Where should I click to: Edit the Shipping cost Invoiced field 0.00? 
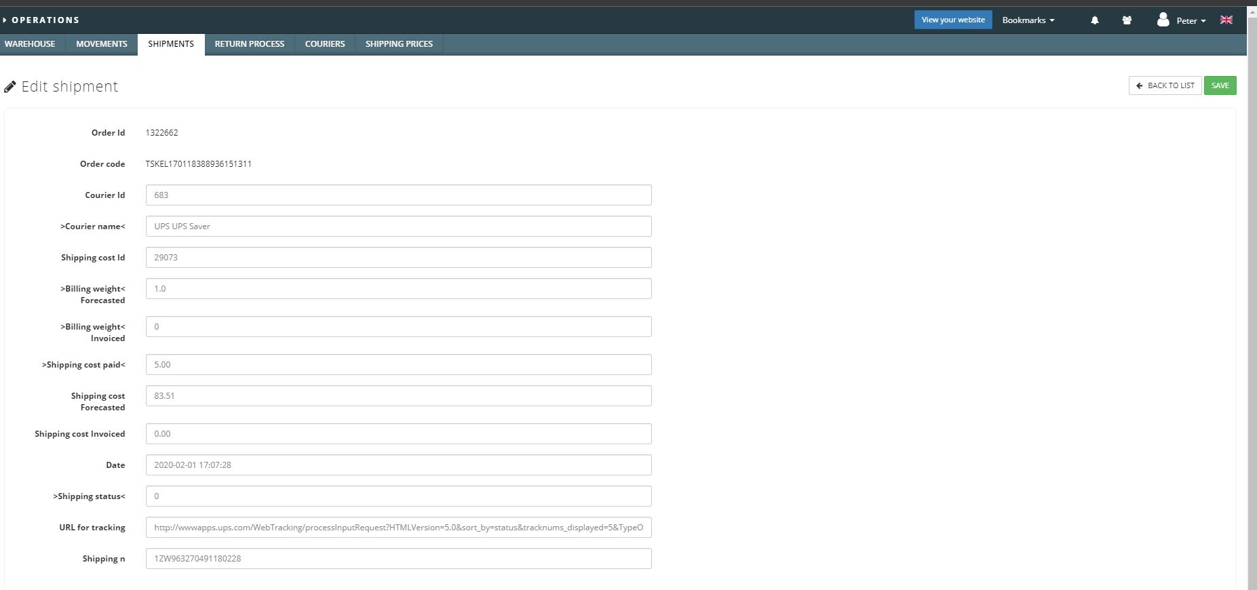point(398,434)
